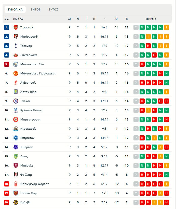176x209 pixels.
Task: Click the Everton club crest icon
Action: (x=16, y=147)
